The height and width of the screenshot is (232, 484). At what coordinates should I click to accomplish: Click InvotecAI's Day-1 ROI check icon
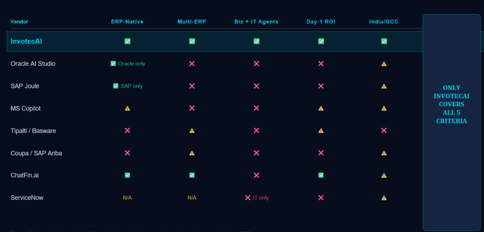(321, 41)
